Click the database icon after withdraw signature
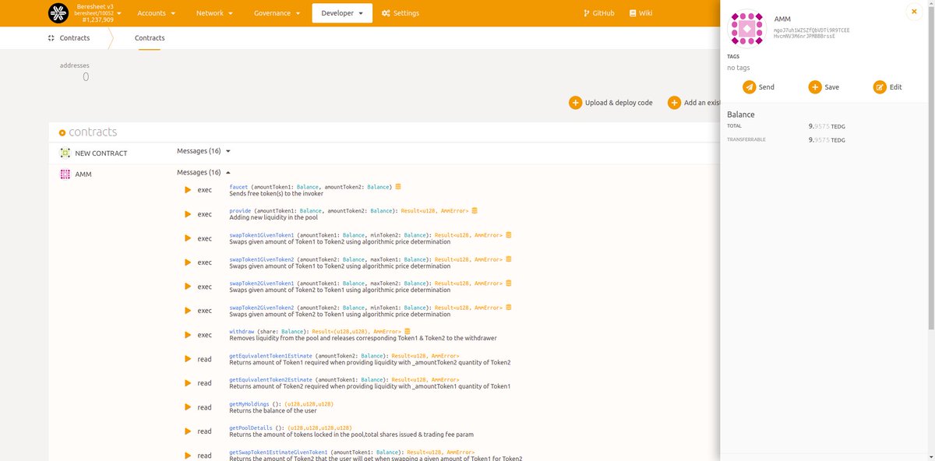 coord(408,332)
